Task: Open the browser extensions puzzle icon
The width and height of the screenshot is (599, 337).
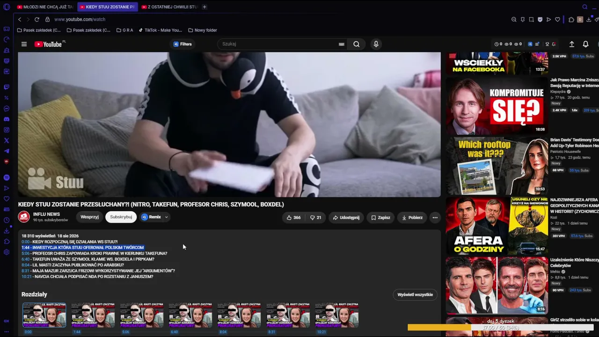Action: coord(571,20)
